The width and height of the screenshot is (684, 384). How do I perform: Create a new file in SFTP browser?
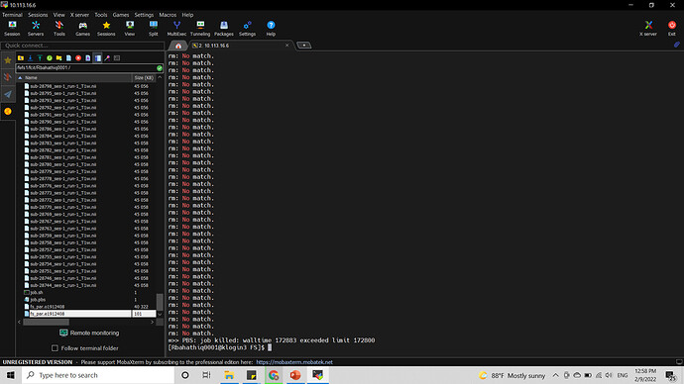coord(68,58)
